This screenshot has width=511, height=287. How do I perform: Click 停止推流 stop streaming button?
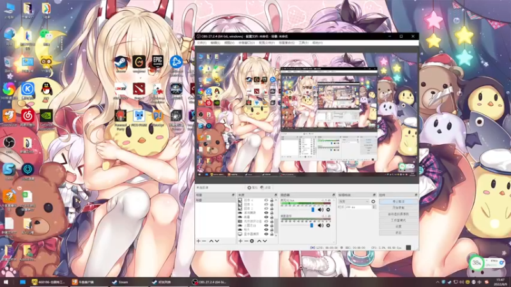[x=398, y=202]
